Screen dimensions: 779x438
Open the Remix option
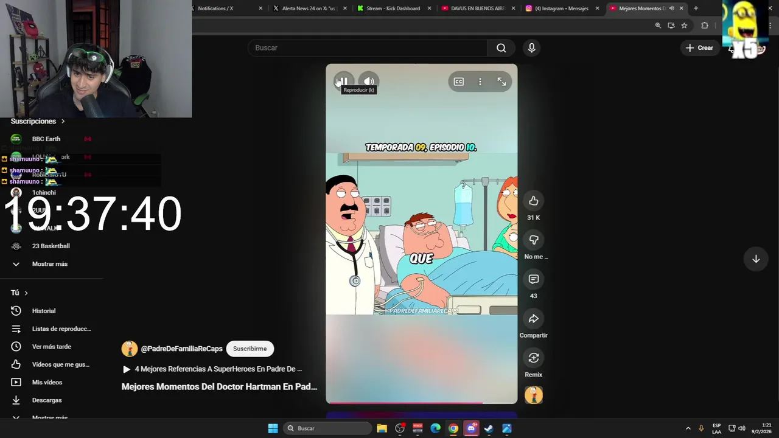(534, 358)
